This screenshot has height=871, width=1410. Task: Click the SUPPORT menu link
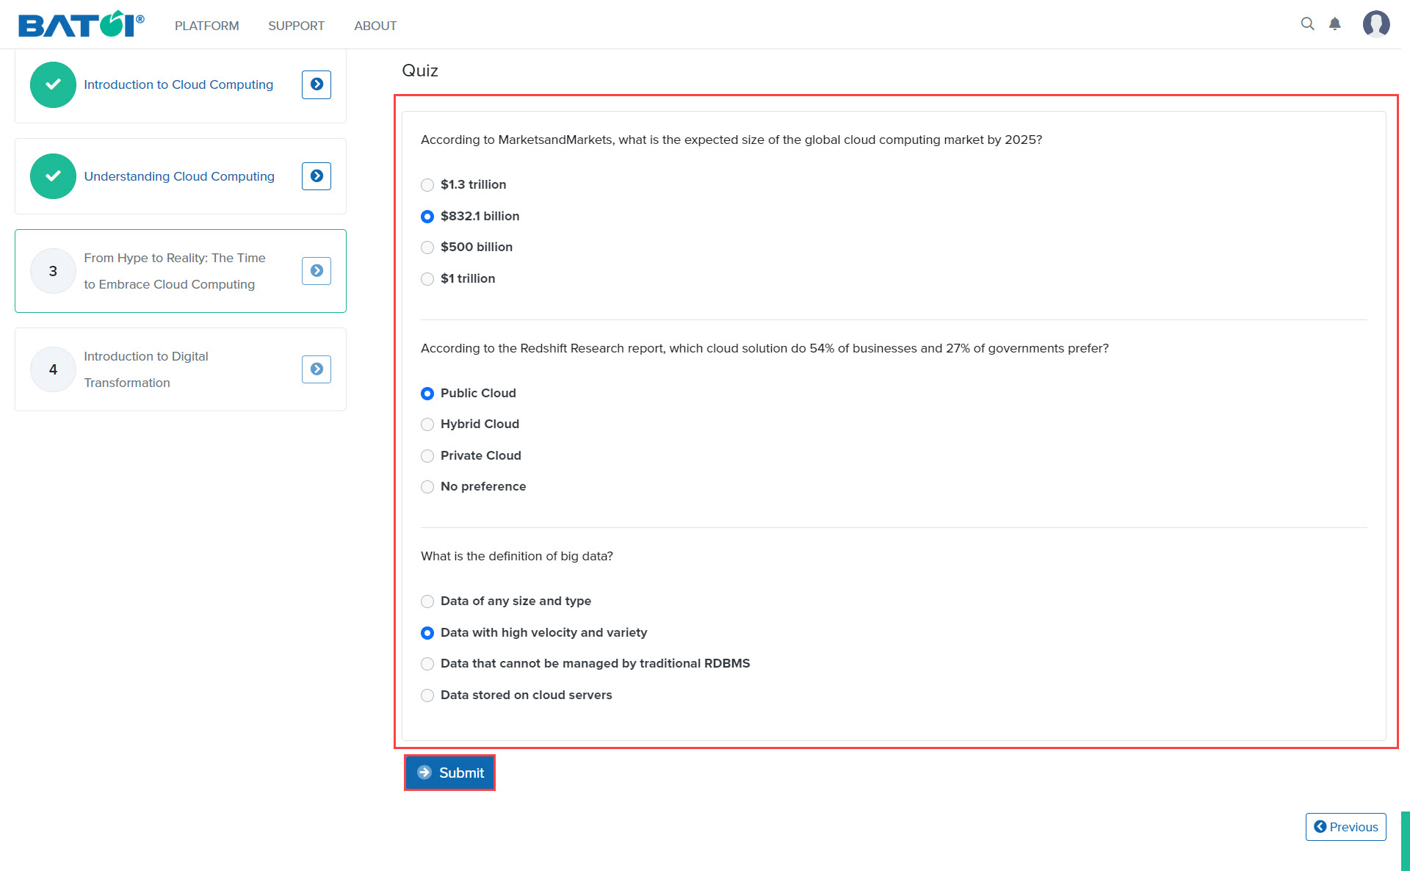click(x=296, y=24)
